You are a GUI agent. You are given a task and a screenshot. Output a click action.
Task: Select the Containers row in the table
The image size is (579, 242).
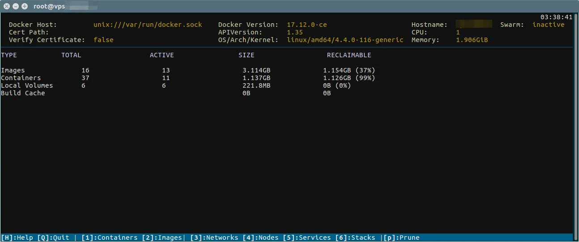(x=21, y=78)
